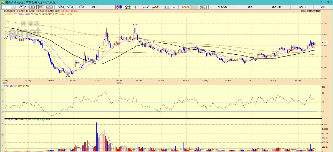The image size is (333, 152).
Task: Click the 儲存 save button
Action: click(323, 7)
